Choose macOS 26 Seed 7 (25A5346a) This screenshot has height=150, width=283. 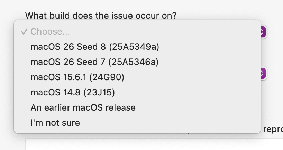(x=94, y=62)
